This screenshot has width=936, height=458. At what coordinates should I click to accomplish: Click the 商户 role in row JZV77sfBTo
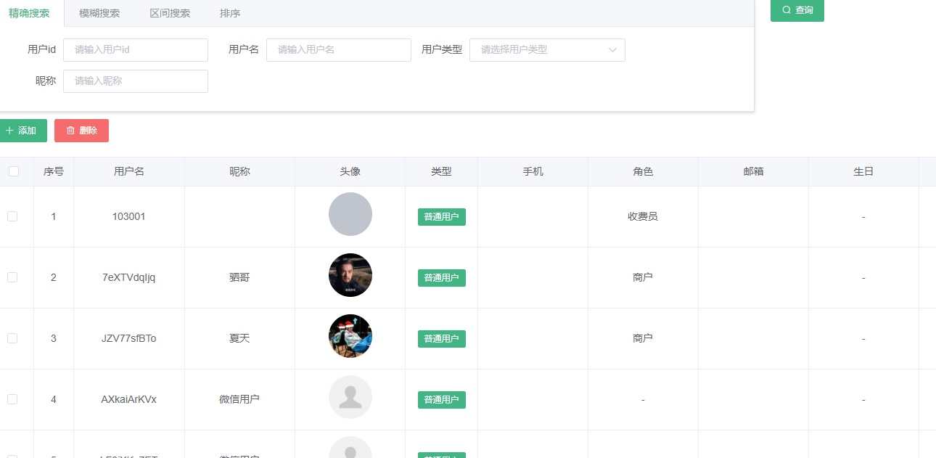coord(643,338)
